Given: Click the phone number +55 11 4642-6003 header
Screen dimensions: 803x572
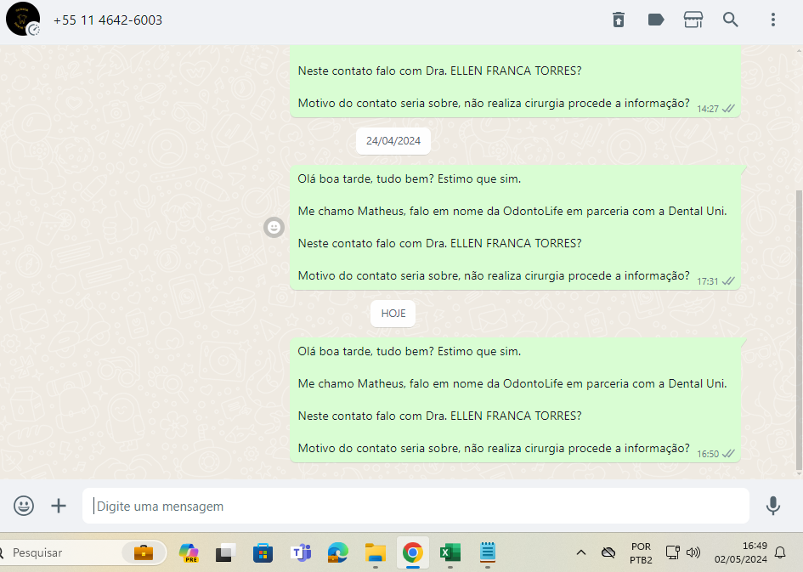Looking at the screenshot, I should 108,20.
